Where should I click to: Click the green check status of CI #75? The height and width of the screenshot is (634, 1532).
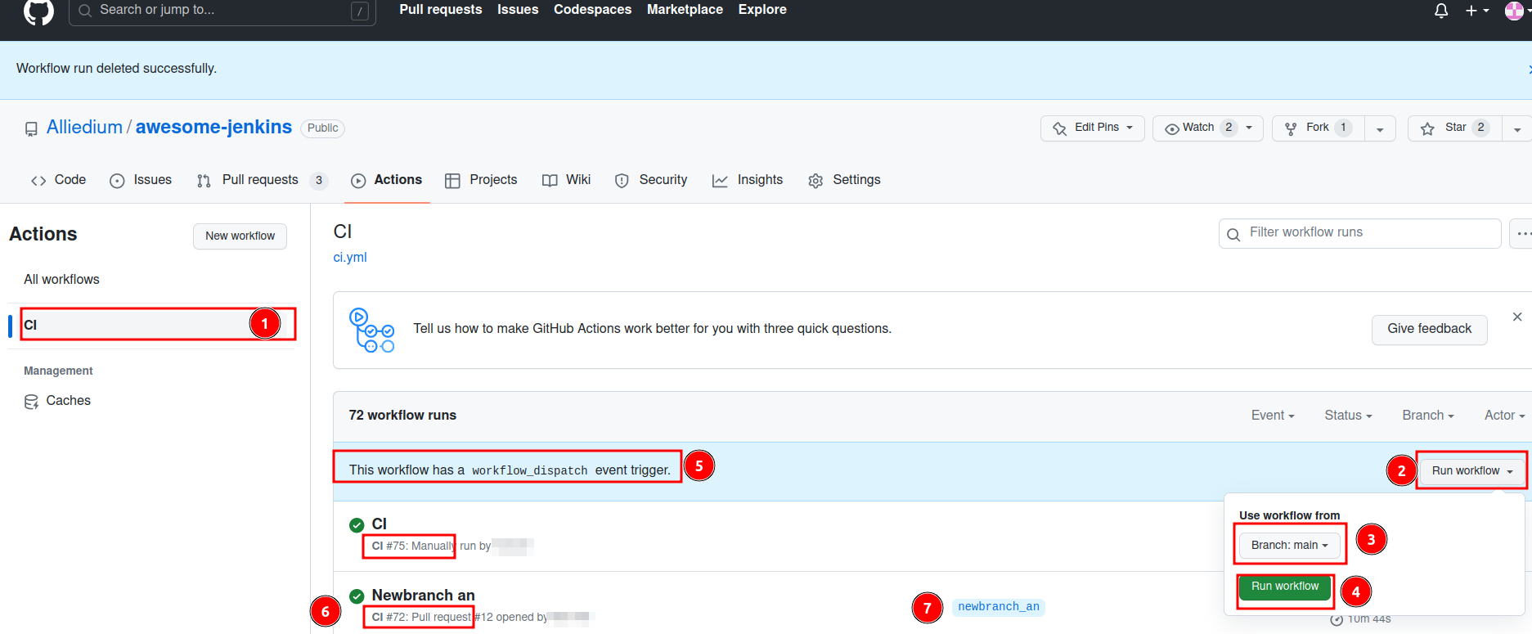357,525
